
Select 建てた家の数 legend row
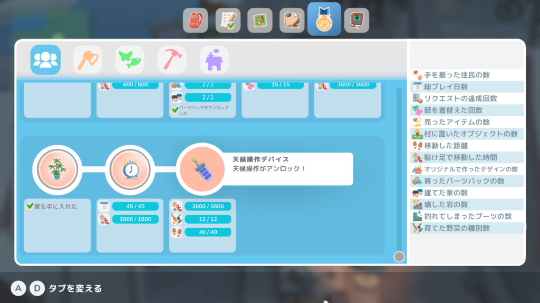click(x=467, y=193)
